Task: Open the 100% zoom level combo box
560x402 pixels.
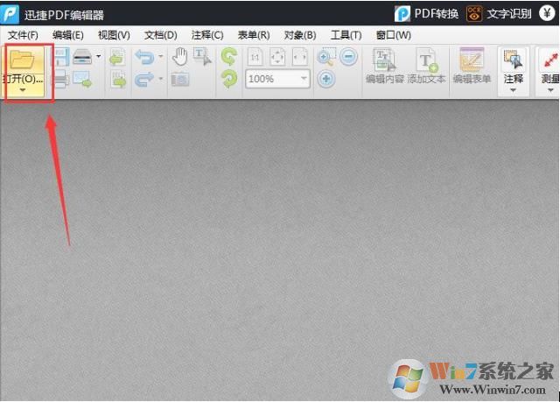Action: (278, 80)
